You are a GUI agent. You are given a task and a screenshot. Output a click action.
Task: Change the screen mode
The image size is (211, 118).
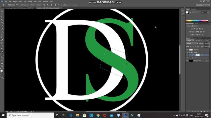[2, 77]
